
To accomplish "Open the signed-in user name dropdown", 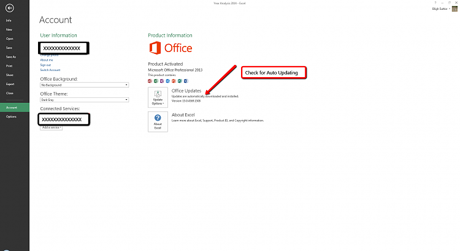I will pos(441,9).
